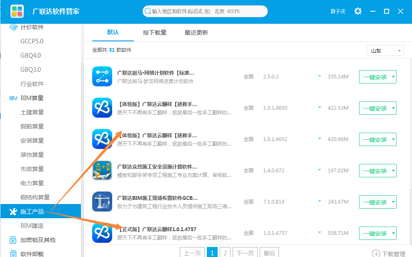Go to page 2 of results
The width and height of the screenshot is (412, 257).
coord(225,253)
